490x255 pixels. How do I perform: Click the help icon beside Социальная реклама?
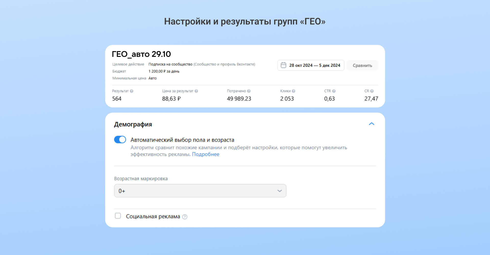[x=185, y=217]
